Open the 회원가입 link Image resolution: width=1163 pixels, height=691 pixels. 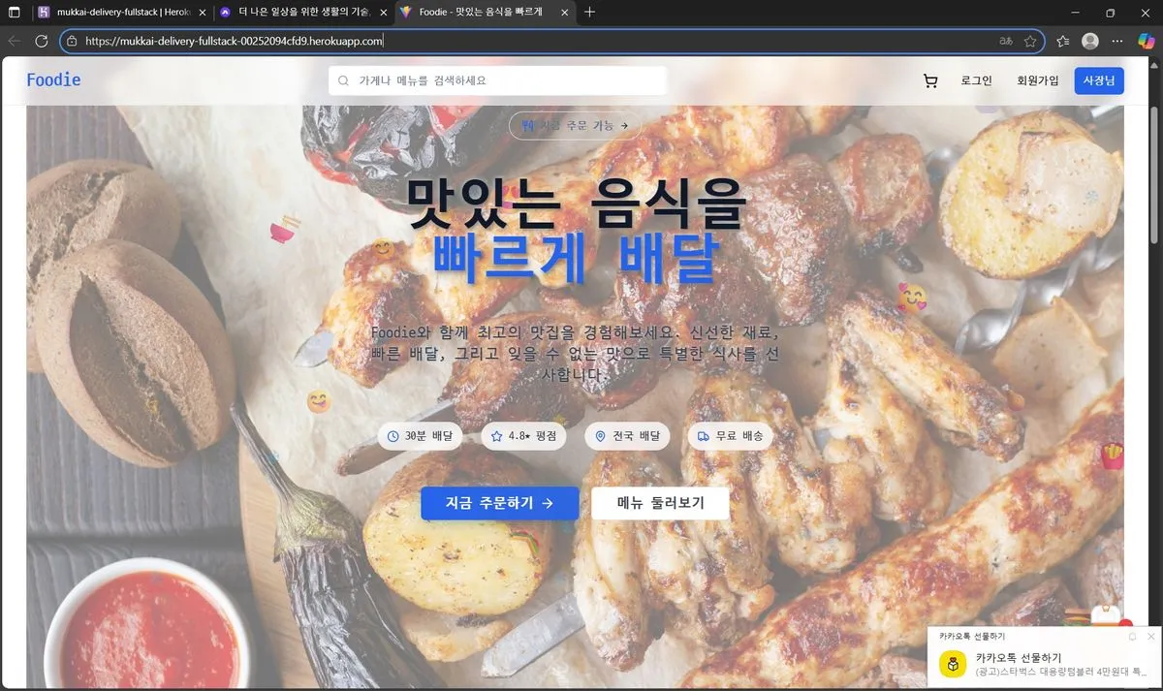pos(1037,80)
